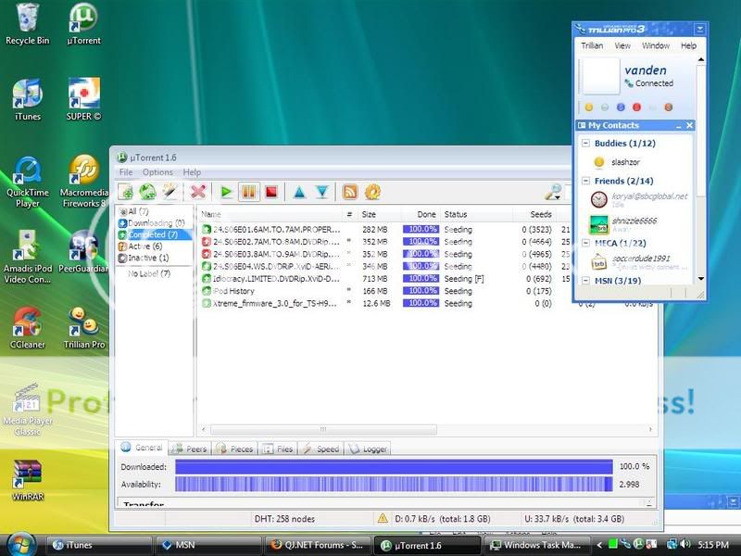Collapse the MECA contact group
741x556 pixels.
(587, 243)
